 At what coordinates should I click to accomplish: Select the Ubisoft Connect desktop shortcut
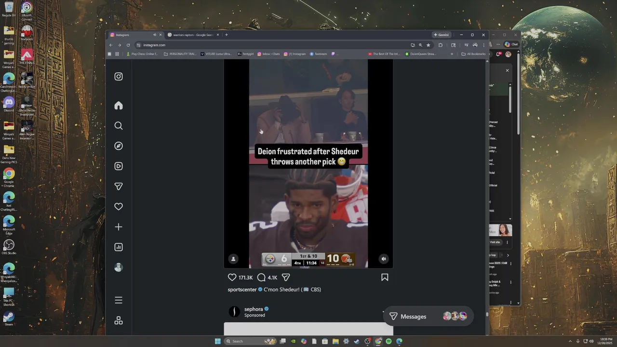point(27,11)
